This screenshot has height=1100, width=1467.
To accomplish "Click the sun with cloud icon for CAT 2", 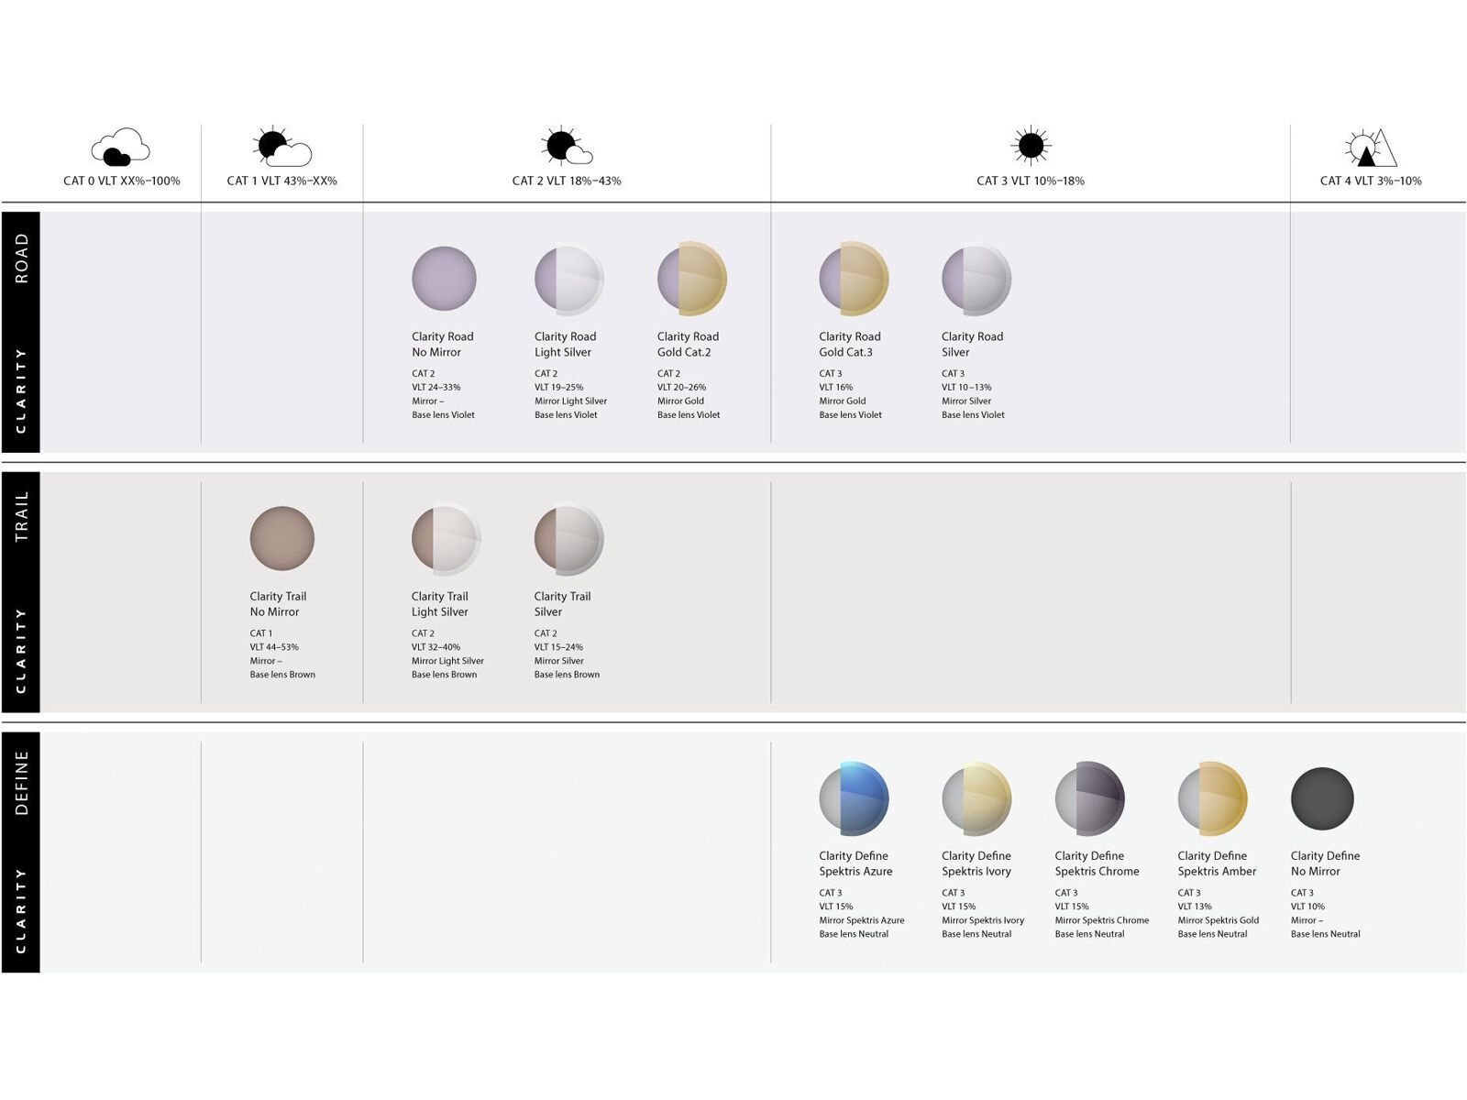I will coord(565,145).
